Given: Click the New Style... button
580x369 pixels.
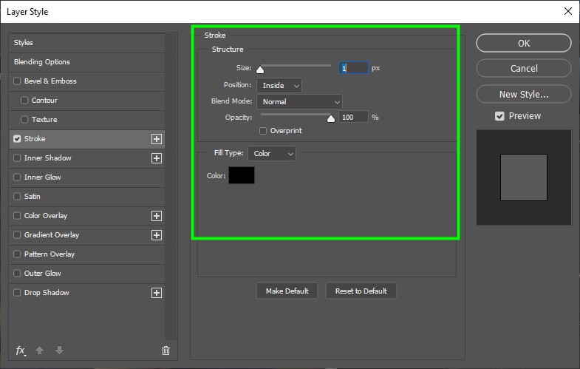Looking at the screenshot, I should [x=524, y=95].
